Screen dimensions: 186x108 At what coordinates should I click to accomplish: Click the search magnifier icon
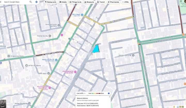tap(31, 2)
